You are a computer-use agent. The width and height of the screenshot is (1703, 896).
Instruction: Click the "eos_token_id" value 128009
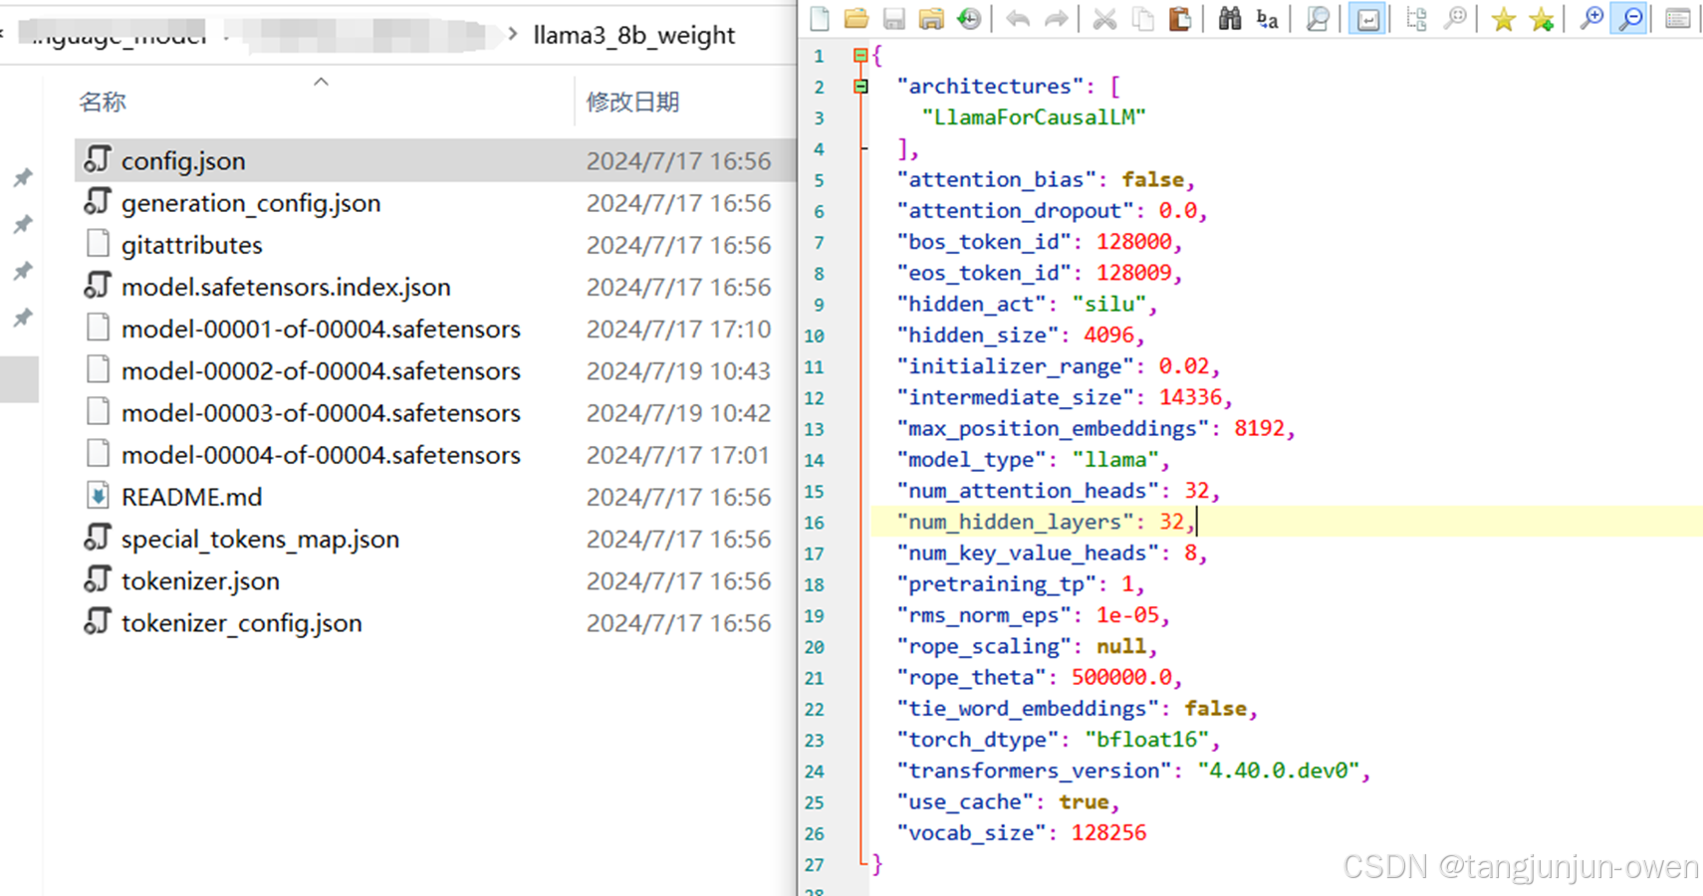coord(1134,273)
